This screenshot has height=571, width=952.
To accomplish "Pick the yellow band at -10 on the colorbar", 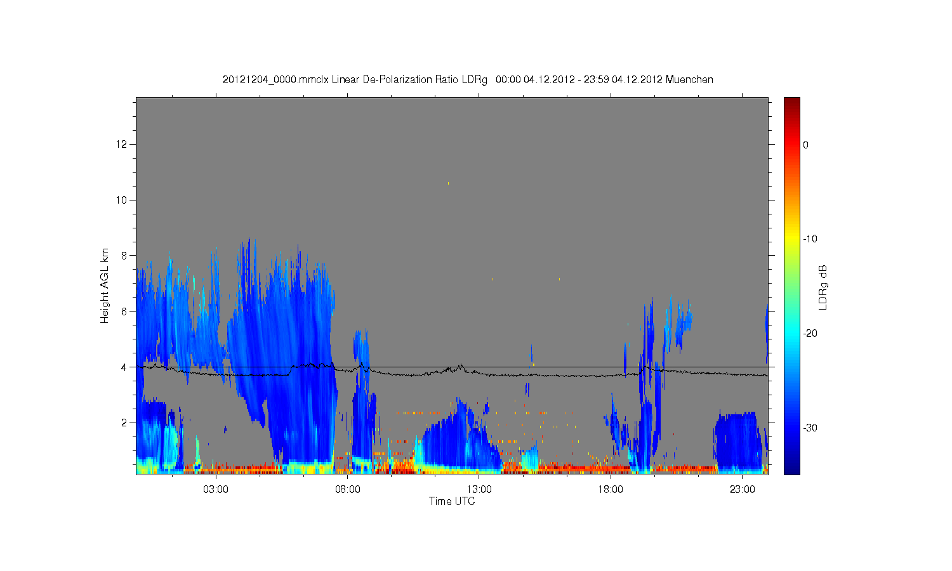I will [x=791, y=239].
